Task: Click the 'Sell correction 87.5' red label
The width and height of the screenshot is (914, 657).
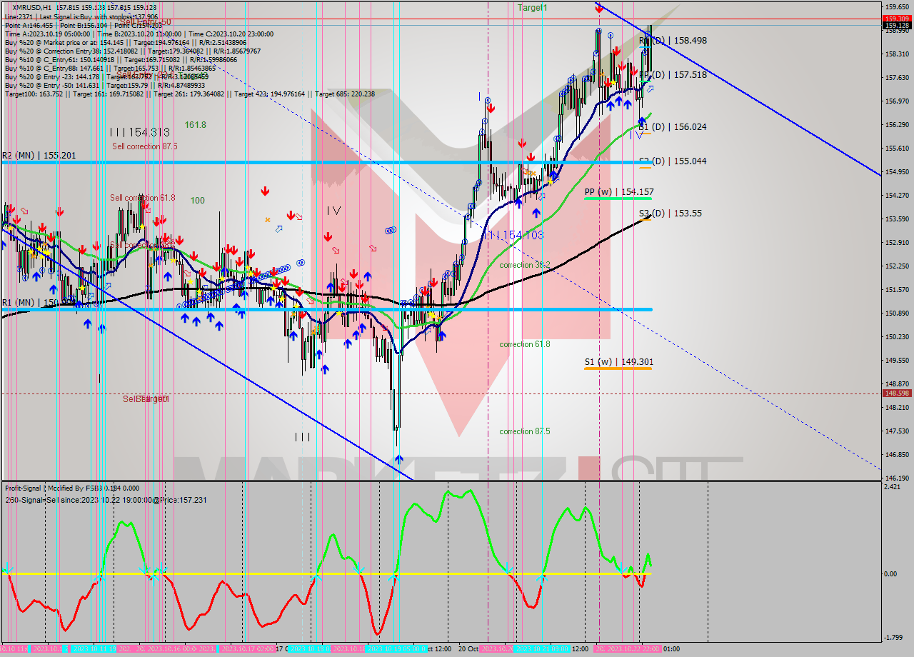Action: click(144, 146)
